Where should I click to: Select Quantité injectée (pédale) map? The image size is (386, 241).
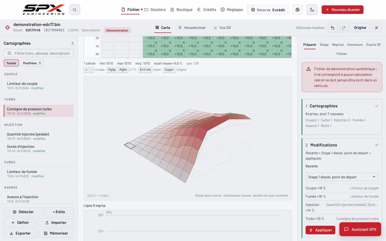[39, 136]
